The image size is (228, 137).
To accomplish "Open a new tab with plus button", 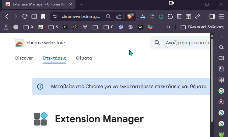I will coord(82,4).
